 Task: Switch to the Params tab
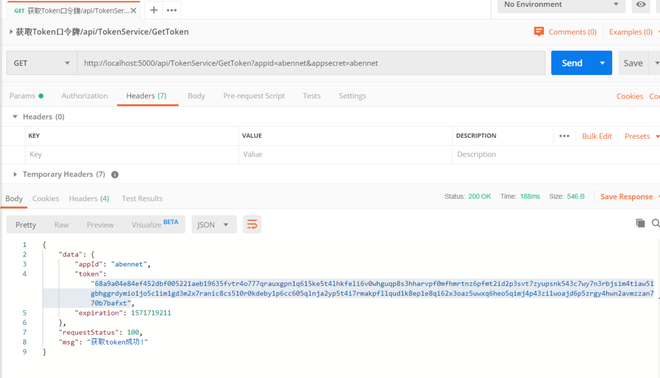[26, 96]
